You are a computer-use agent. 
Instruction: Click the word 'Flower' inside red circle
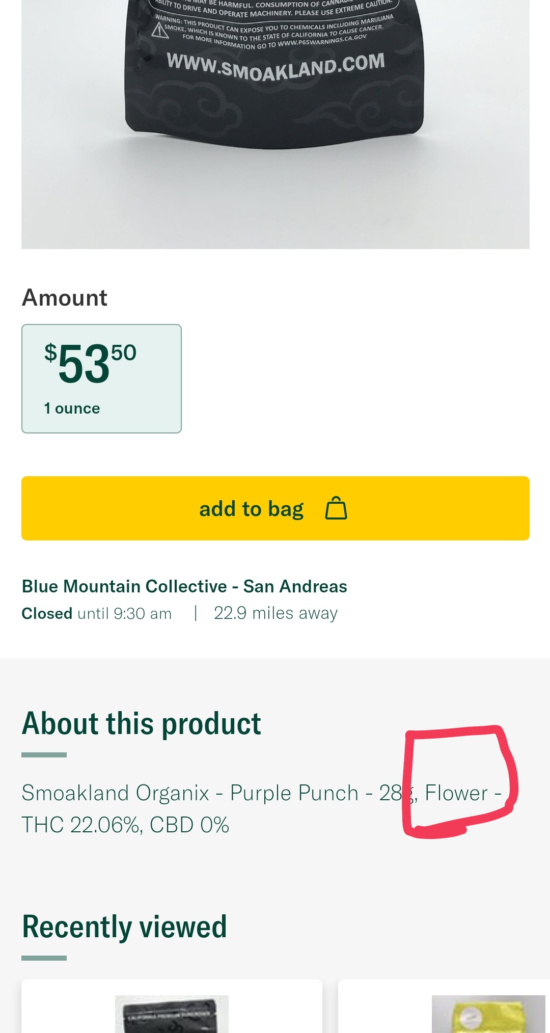pyautogui.click(x=456, y=793)
